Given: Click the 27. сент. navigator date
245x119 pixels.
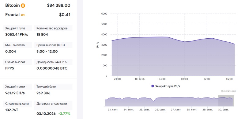Looking at the screenshot, I should [x=176, y=109].
